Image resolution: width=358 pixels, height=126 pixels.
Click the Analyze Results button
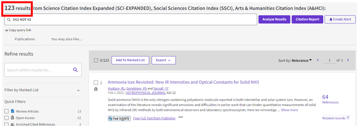click(x=274, y=19)
